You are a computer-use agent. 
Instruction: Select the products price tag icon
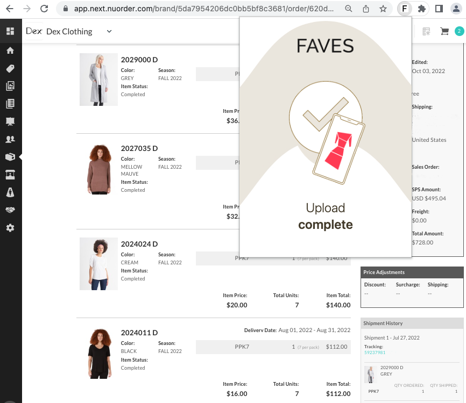(x=10, y=68)
